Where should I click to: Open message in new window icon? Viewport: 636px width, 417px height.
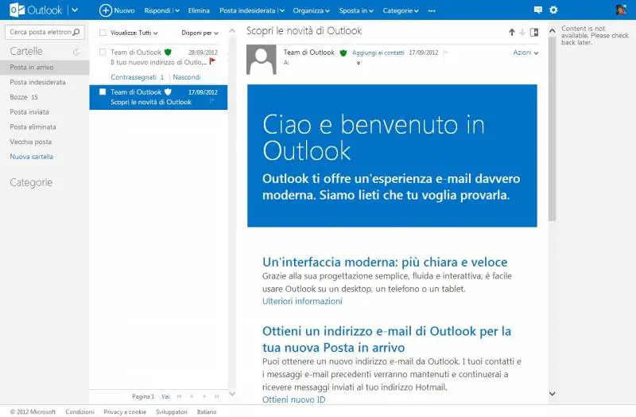pyautogui.click(x=534, y=32)
